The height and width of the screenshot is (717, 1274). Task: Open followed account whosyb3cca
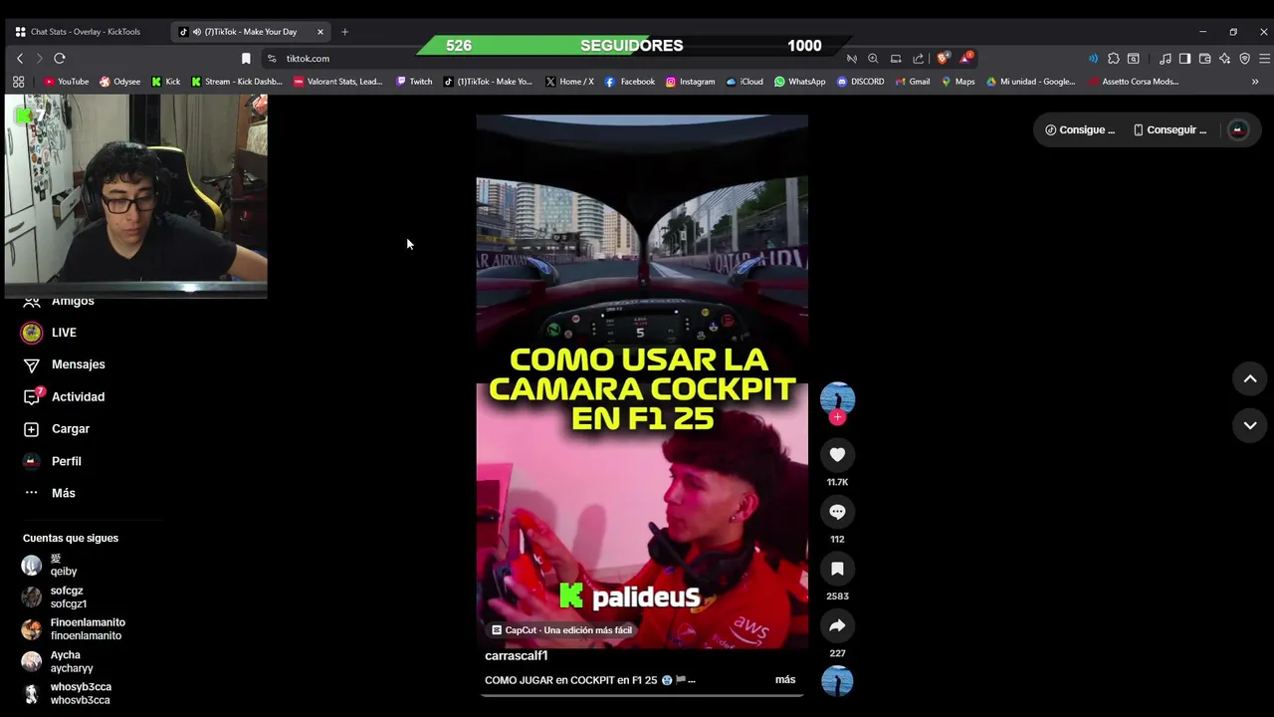coord(68,694)
